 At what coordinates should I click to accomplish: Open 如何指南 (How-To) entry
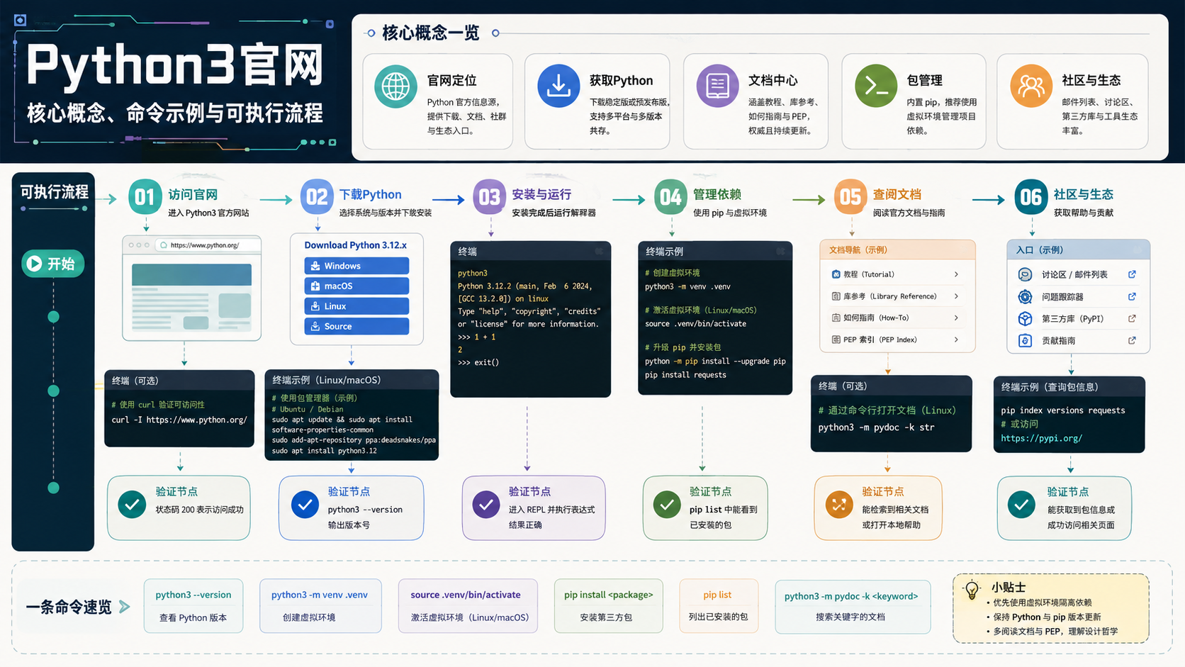(897, 318)
